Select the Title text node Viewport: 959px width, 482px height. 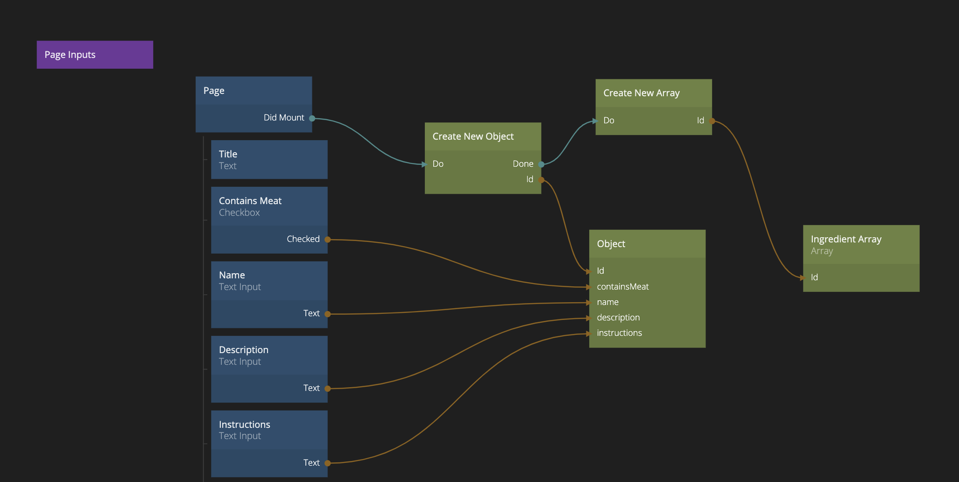(x=269, y=160)
